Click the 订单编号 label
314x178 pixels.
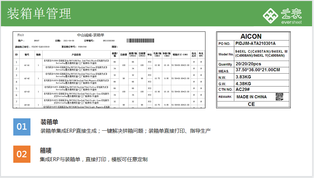click(x=89, y=41)
